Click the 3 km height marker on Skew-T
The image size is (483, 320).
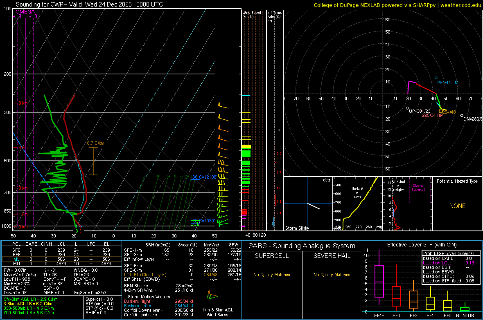[23, 188]
